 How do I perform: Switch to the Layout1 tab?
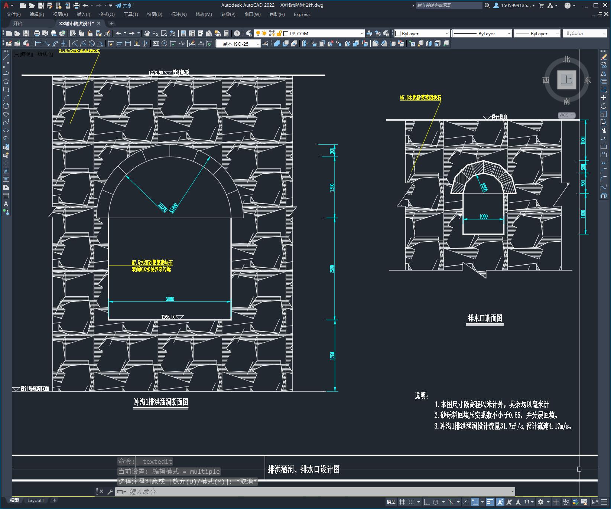36,500
